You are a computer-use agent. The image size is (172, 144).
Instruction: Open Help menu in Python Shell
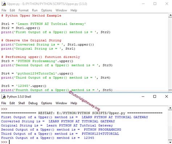point(74,103)
